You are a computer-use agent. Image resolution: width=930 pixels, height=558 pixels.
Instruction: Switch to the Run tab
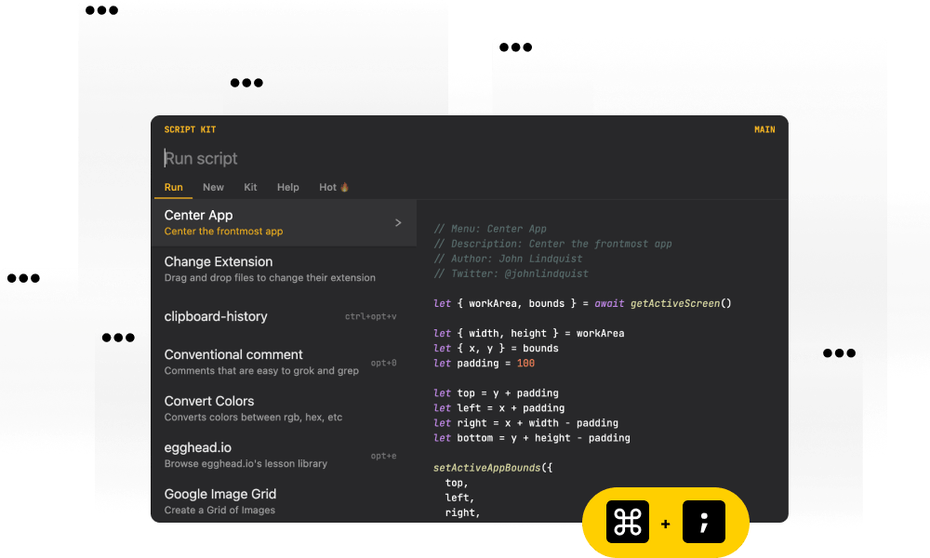(173, 187)
